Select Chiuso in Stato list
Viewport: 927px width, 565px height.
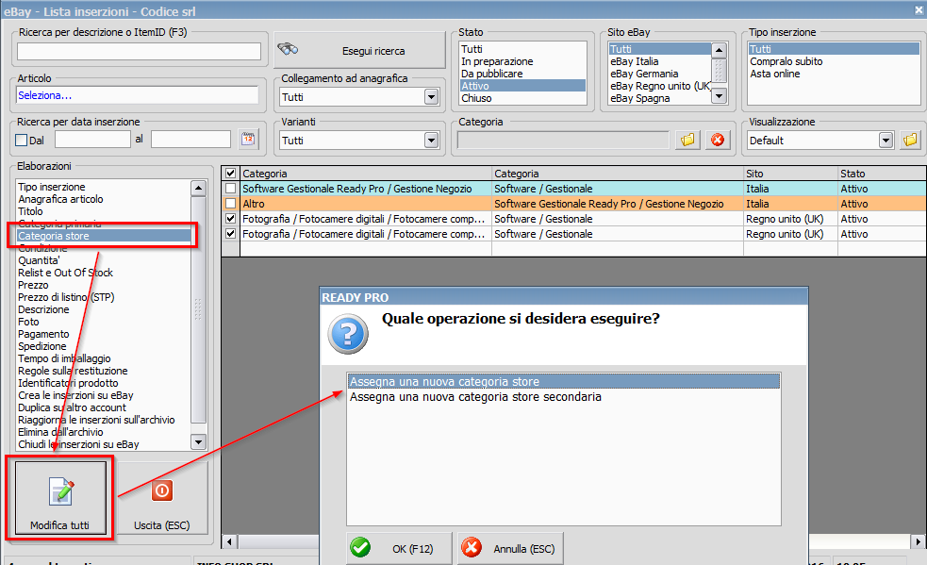coord(522,98)
